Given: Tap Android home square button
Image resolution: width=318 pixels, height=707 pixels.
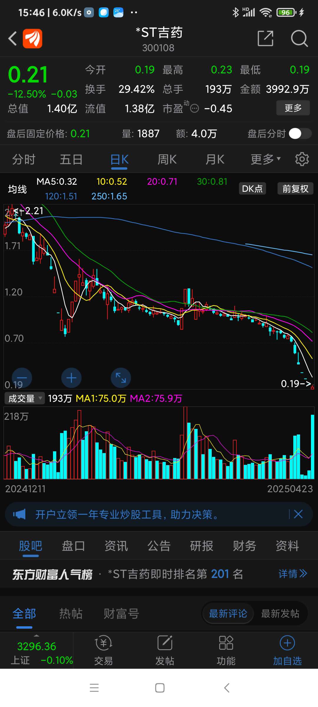Looking at the screenshot, I should point(160,688).
